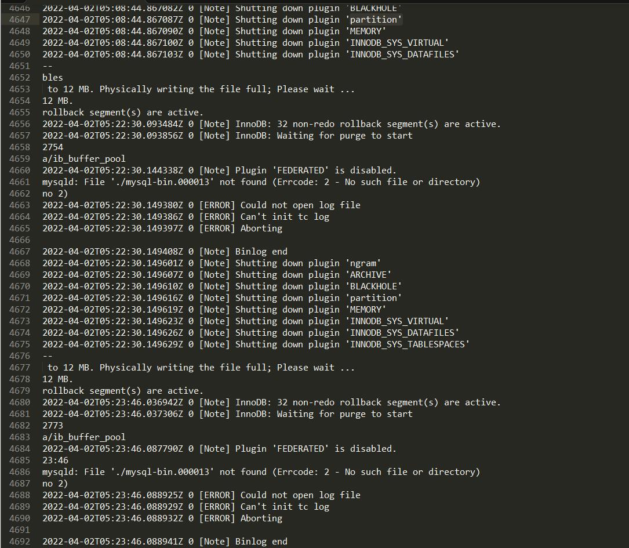
Task: Click 'a/ib_buffer_pool' on line 4683
Action: click(x=84, y=437)
